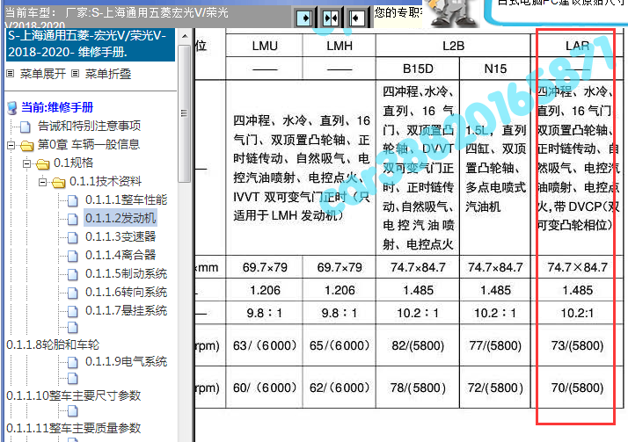The width and height of the screenshot is (628, 442).
Task: Click the LMH column header
Action: 340,46
